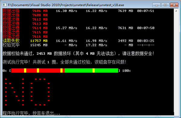This screenshot has height=118, width=181.
Task: Click the red asterisk letter N art
Action: 14,92
